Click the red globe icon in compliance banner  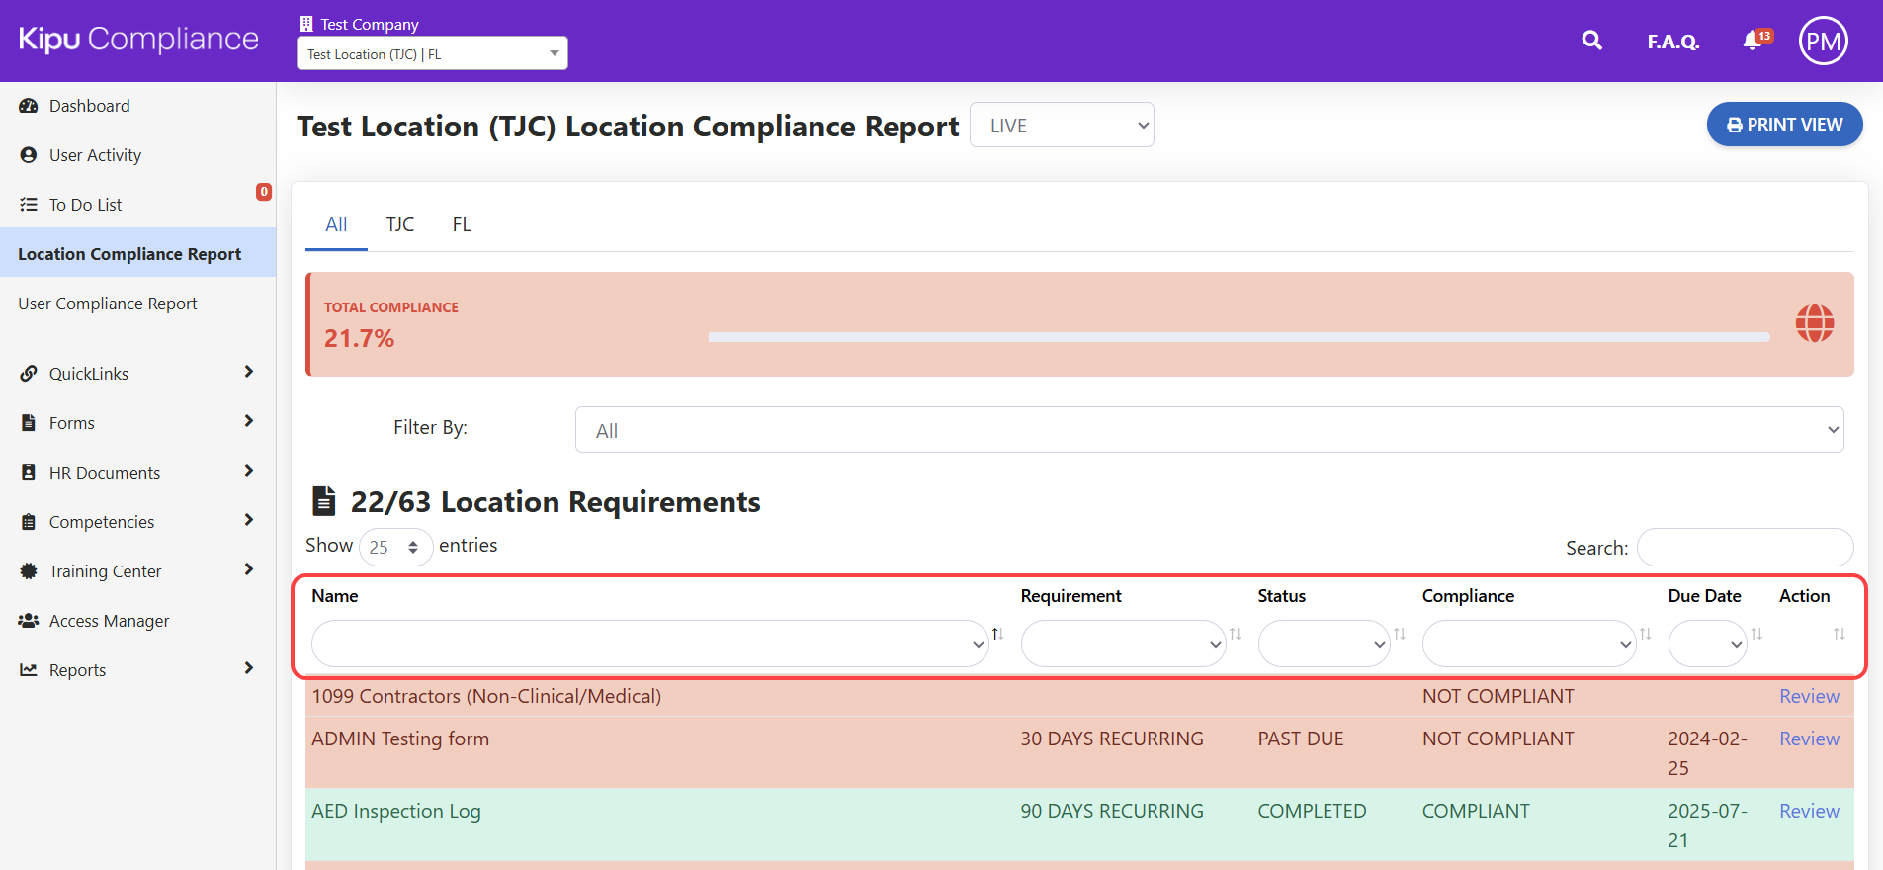pyautogui.click(x=1814, y=323)
